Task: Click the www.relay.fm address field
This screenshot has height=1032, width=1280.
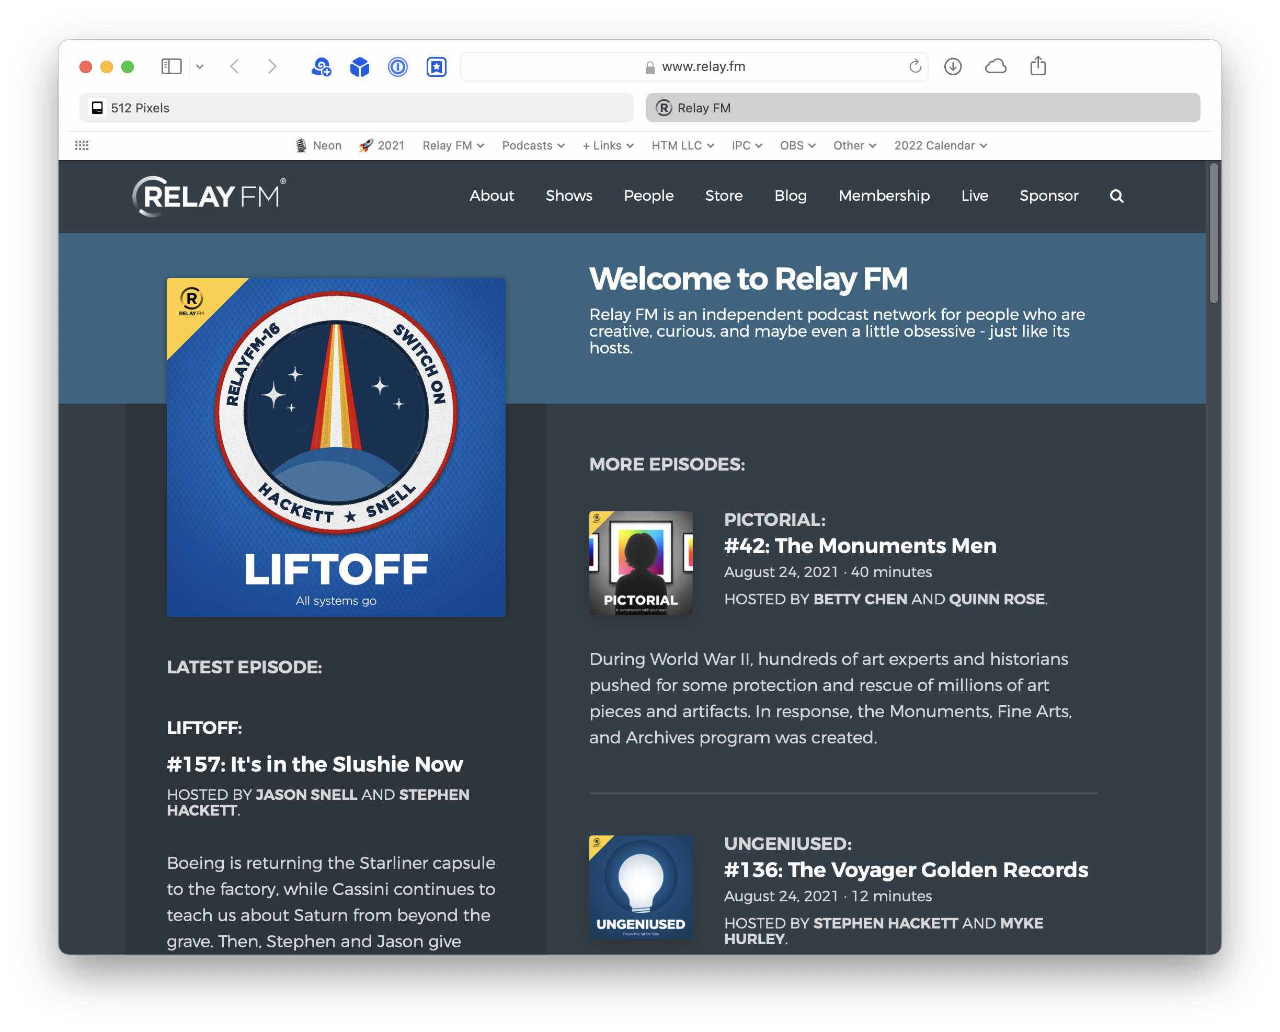Action: pos(694,66)
